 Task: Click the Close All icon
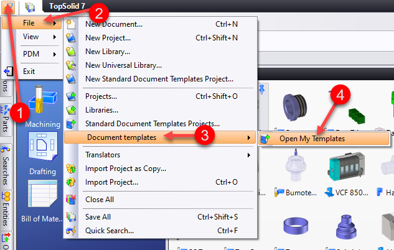pyautogui.click(x=72, y=200)
